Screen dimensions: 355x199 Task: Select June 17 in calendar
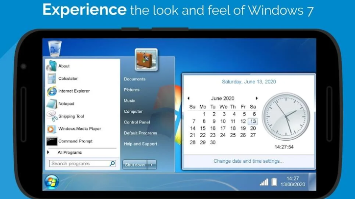[223, 128]
